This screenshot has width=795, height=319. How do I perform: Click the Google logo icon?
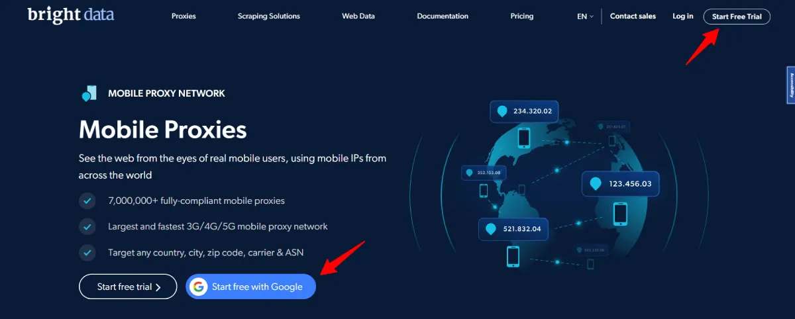click(198, 287)
